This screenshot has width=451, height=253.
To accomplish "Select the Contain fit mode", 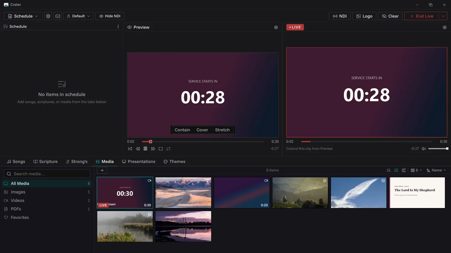I will click(182, 130).
